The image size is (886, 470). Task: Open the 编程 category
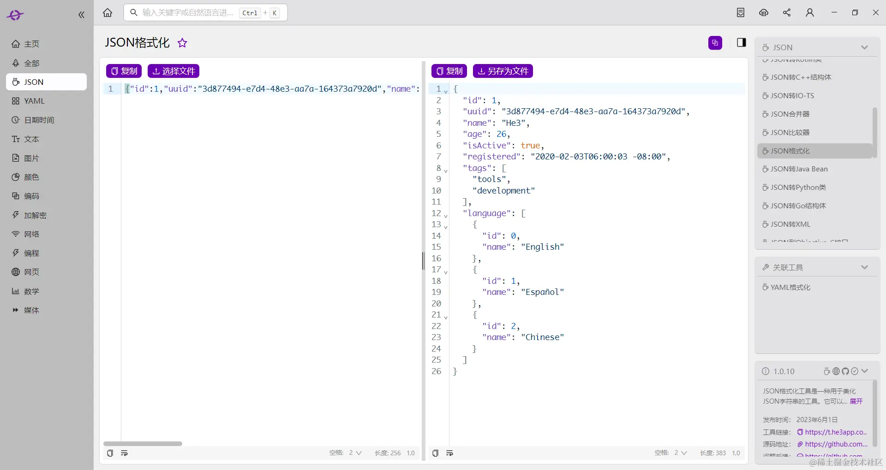(46, 253)
